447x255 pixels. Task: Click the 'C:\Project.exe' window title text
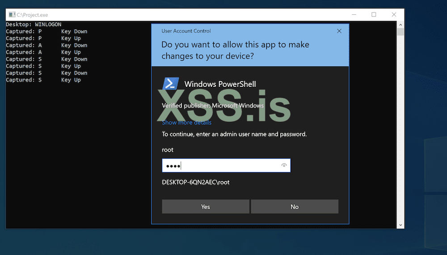click(x=32, y=15)
